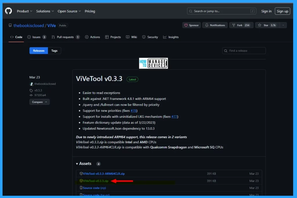Click the file icon beside Source code (zip)
Image resolution: width=297 pixels, height=198 pixels.
pos(81,188)
